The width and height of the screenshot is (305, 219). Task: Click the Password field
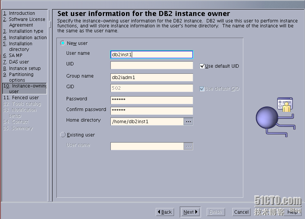152,100
